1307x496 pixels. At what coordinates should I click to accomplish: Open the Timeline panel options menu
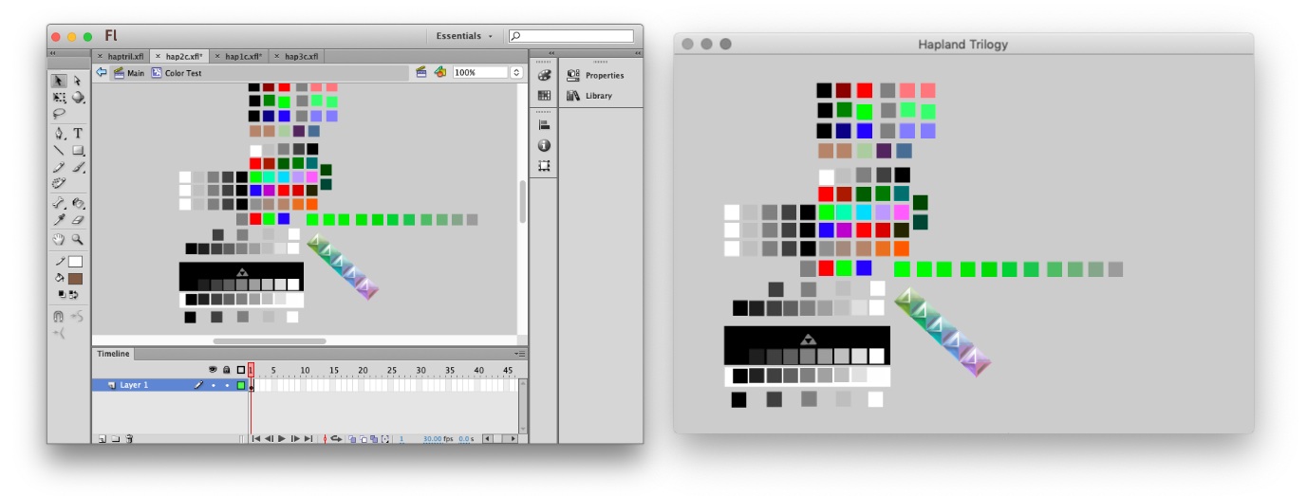[521, 354]
